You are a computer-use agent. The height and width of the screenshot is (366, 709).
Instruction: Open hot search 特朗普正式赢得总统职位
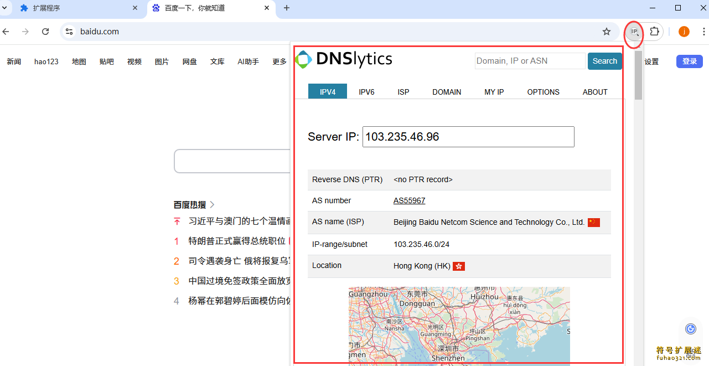coord(237,241)
